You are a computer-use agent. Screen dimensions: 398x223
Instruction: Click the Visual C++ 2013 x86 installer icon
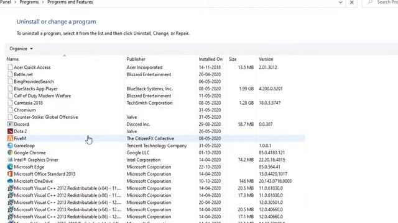pos(10,216)
